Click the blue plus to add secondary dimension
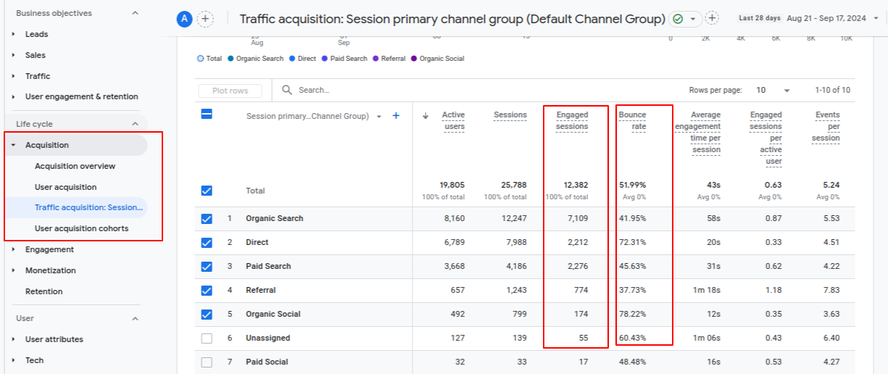 tap(396, 116)
